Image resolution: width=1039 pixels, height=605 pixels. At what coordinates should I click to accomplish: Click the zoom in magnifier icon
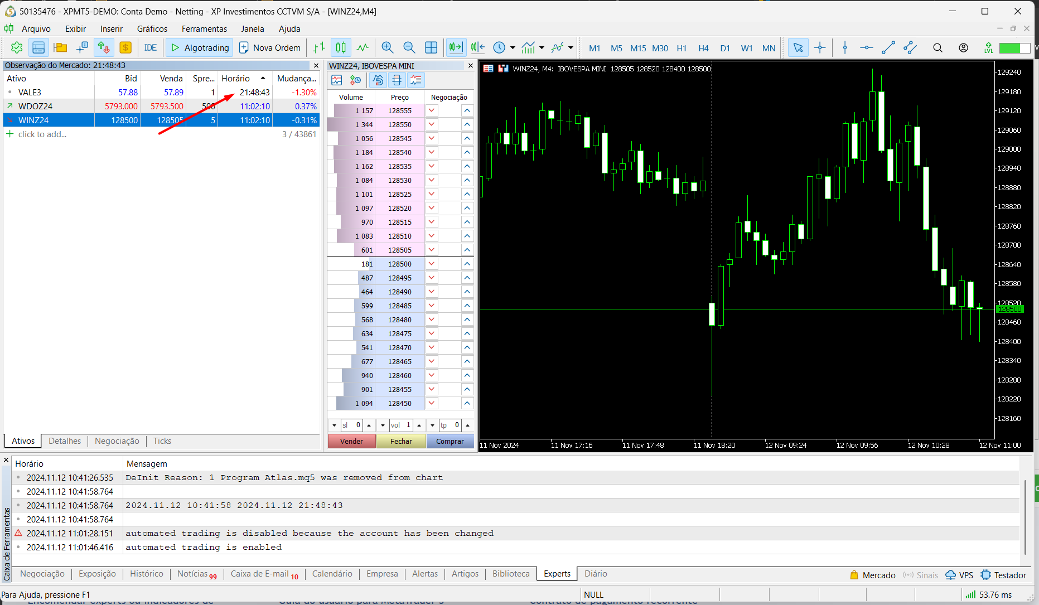(x=387, y=48)
